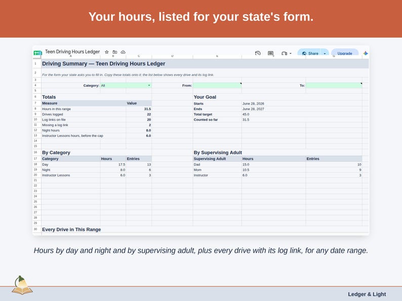The height and width of the screenshot is (301, 402).
Task: Click the move-to-folder icon
Action: [115, 52]
